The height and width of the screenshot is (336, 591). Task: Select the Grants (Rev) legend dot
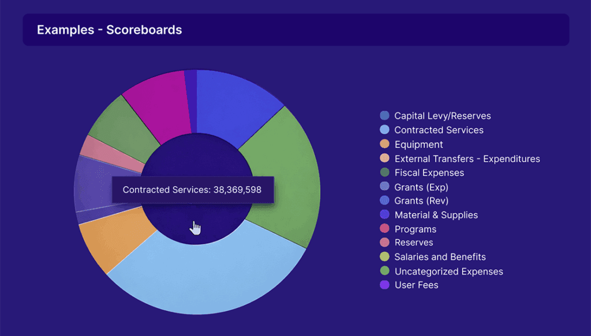pos(385,201)
